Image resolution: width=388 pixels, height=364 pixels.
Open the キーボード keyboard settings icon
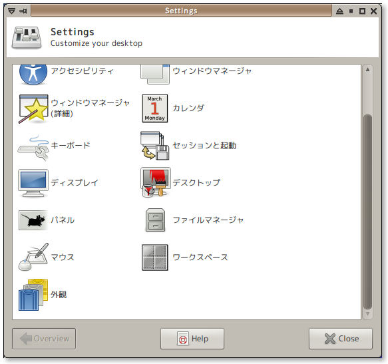(33, 147)
